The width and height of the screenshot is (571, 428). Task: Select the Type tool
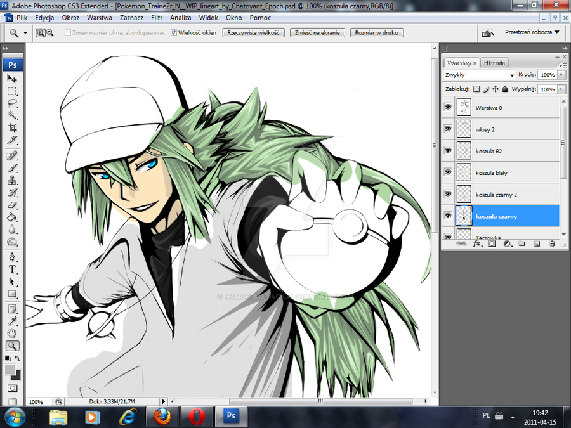tap(12, 269)
